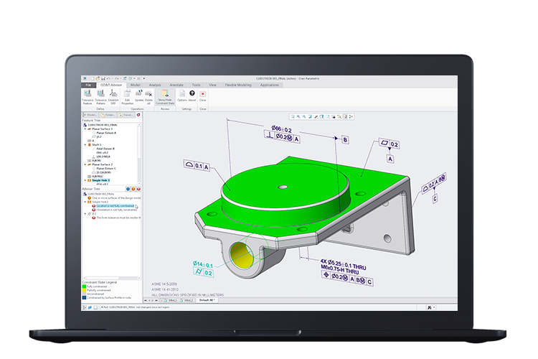The width and height of the screenshot is (538, 359).
Task: Toggle the info filter in Advisor Tree
Action: 128,189
